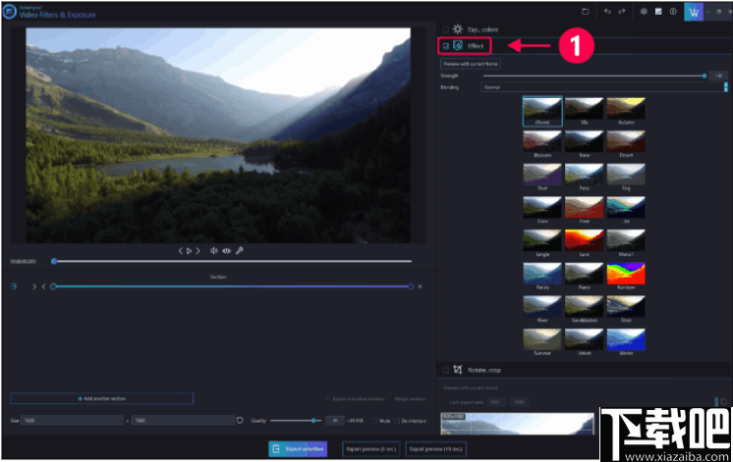733x462 pixels.
Task: Click the Size height input field
Action: click(183, 420)
